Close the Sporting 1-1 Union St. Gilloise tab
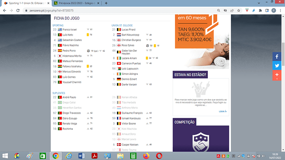Image resolution: width=285 pixels, height=160 pixels. [48, 3]
